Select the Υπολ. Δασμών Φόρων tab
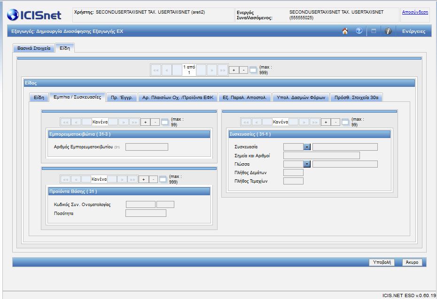Screen dimensions: 437x299 301,98
